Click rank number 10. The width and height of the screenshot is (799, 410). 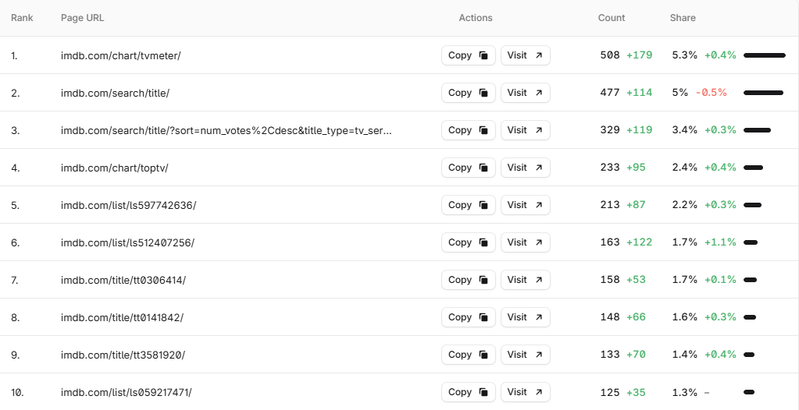[17, 392]
